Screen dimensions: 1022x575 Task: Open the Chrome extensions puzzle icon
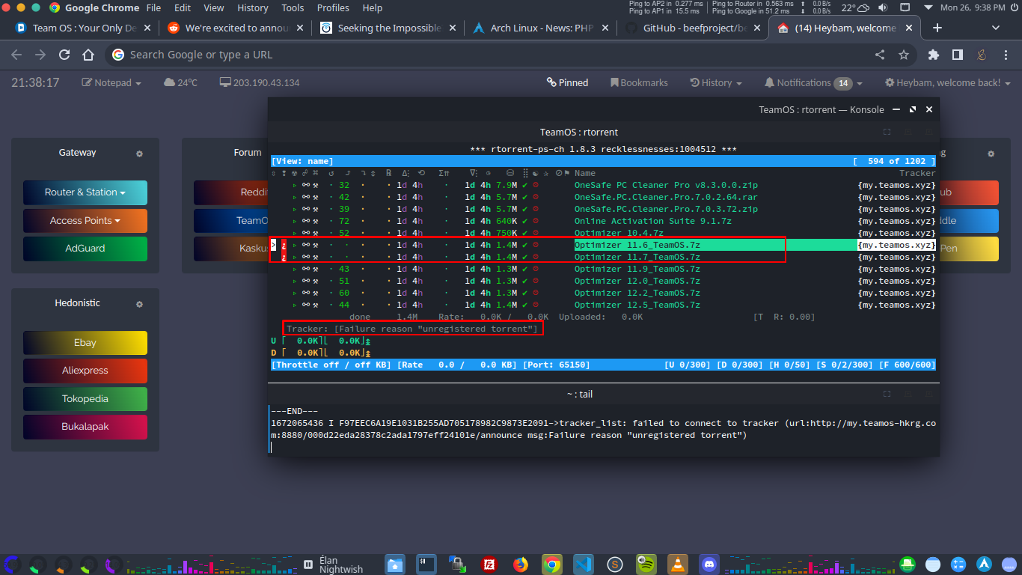click(x=934, y=55)
